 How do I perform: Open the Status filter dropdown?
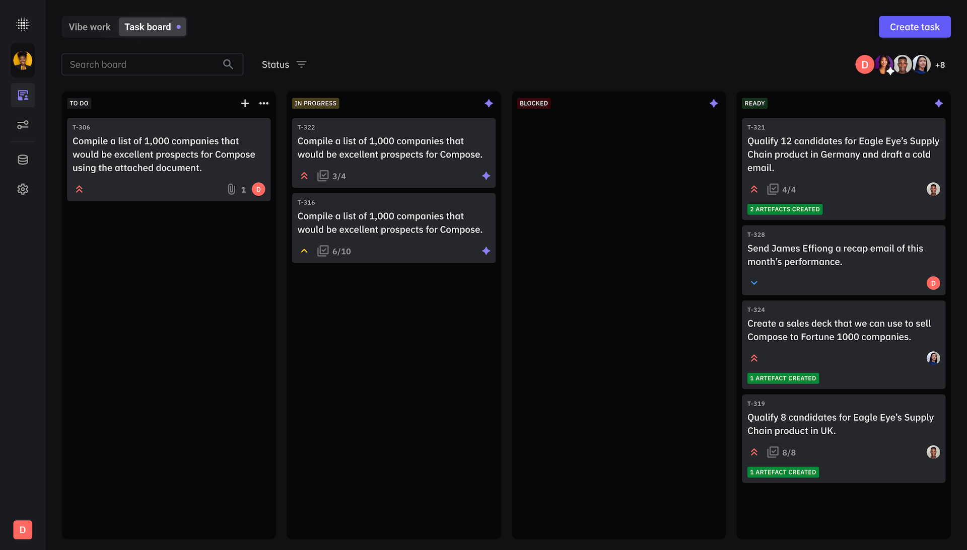click(284, 64)
